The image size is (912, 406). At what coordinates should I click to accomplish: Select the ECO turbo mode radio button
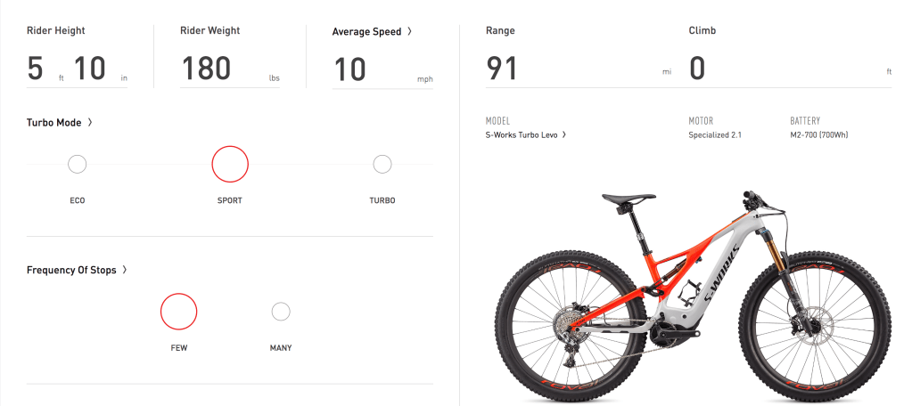[x=78, y=165]
